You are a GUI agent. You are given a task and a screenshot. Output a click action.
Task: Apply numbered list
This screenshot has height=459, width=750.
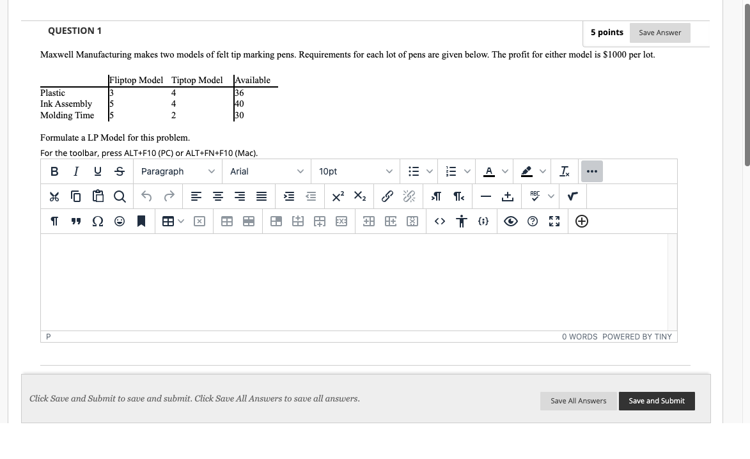[x=451, y=171]
